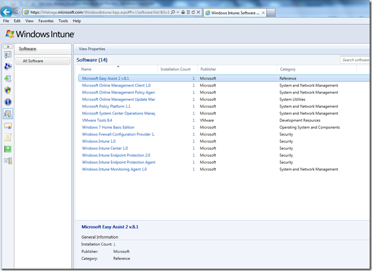
Task: Sort by Category column header
Action: click(x=288, y=69)
